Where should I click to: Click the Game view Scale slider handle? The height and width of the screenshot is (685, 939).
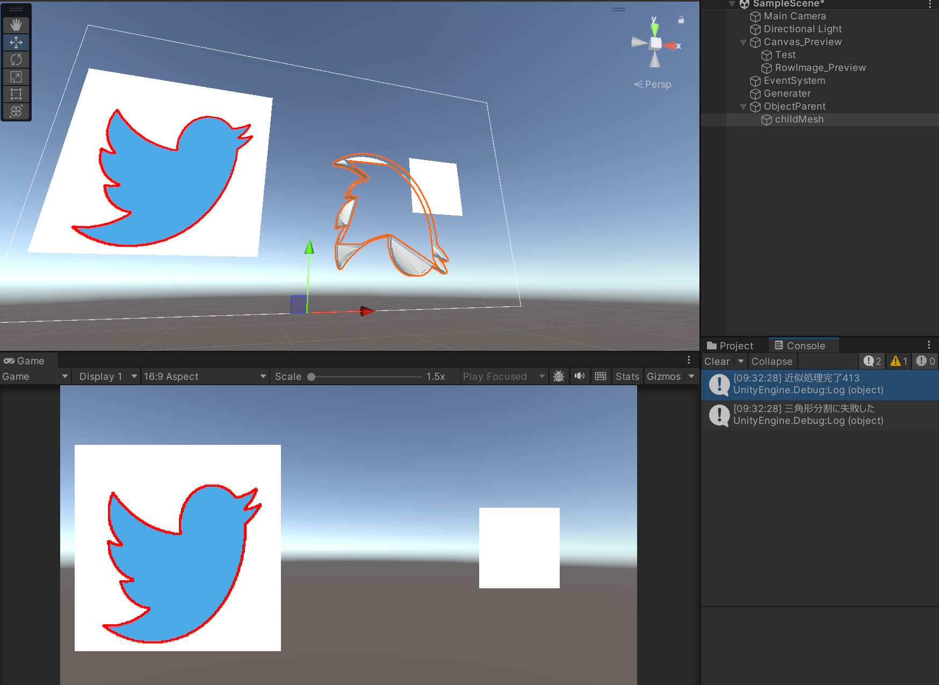(311, 377)
